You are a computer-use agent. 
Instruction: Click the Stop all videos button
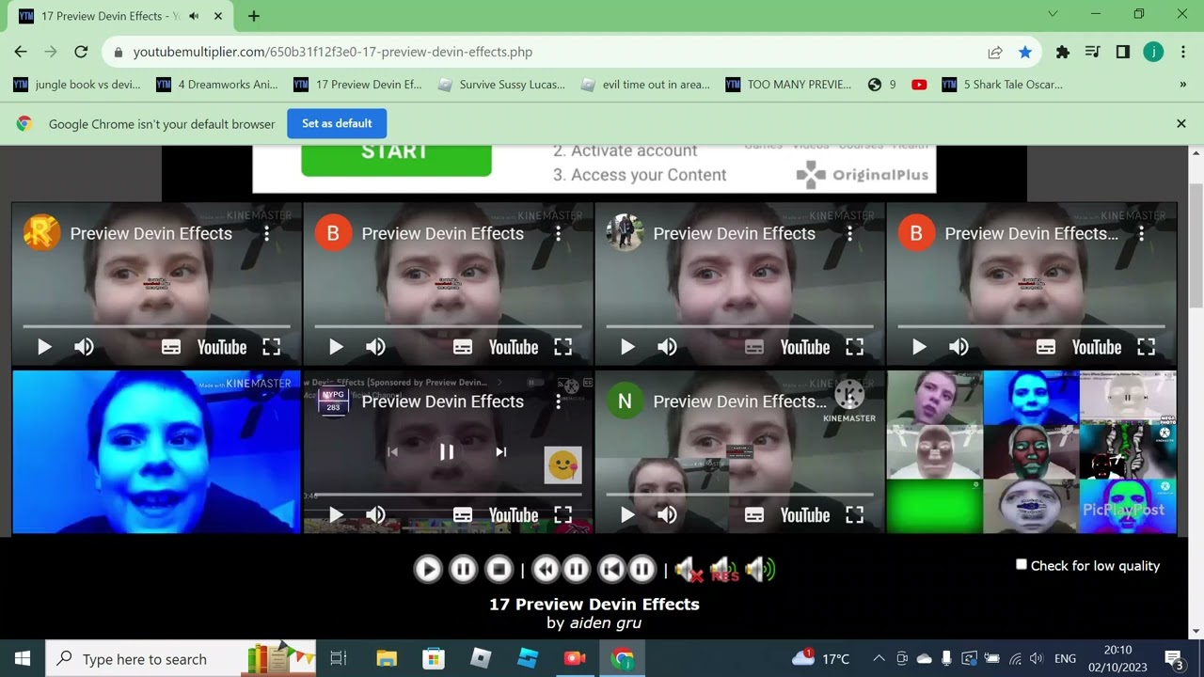(x=499, y=569)
